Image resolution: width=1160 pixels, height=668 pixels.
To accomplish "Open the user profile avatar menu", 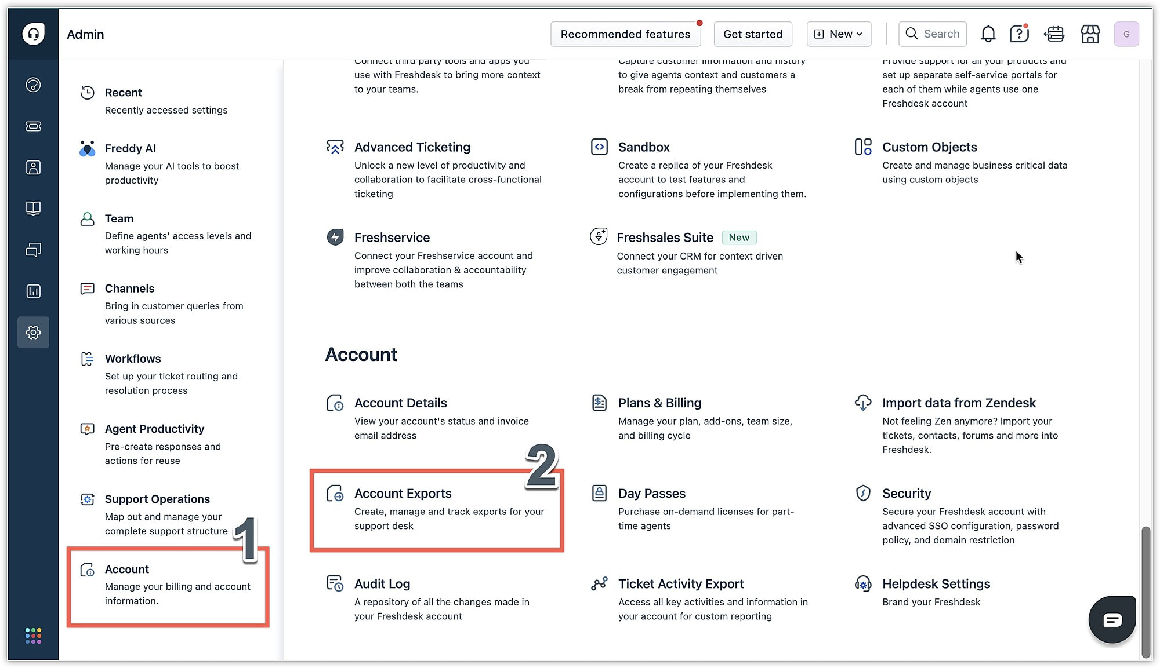I will pos(1126,34).
